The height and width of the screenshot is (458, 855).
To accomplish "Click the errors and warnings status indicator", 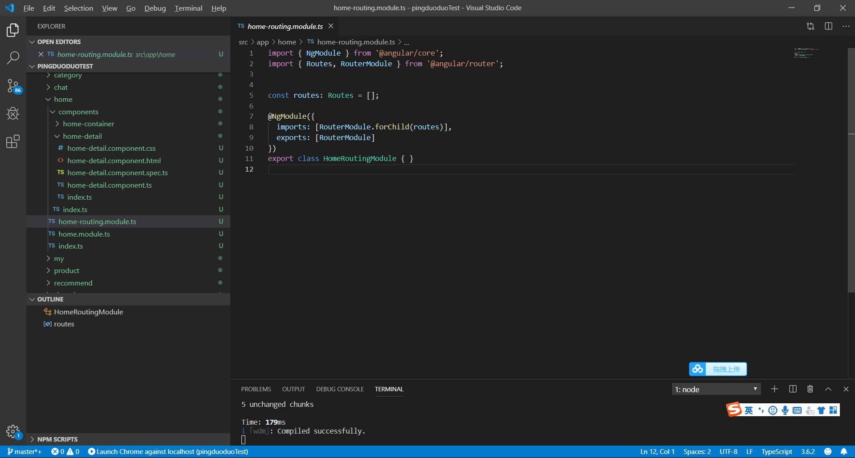I will (x=65, y=451).
